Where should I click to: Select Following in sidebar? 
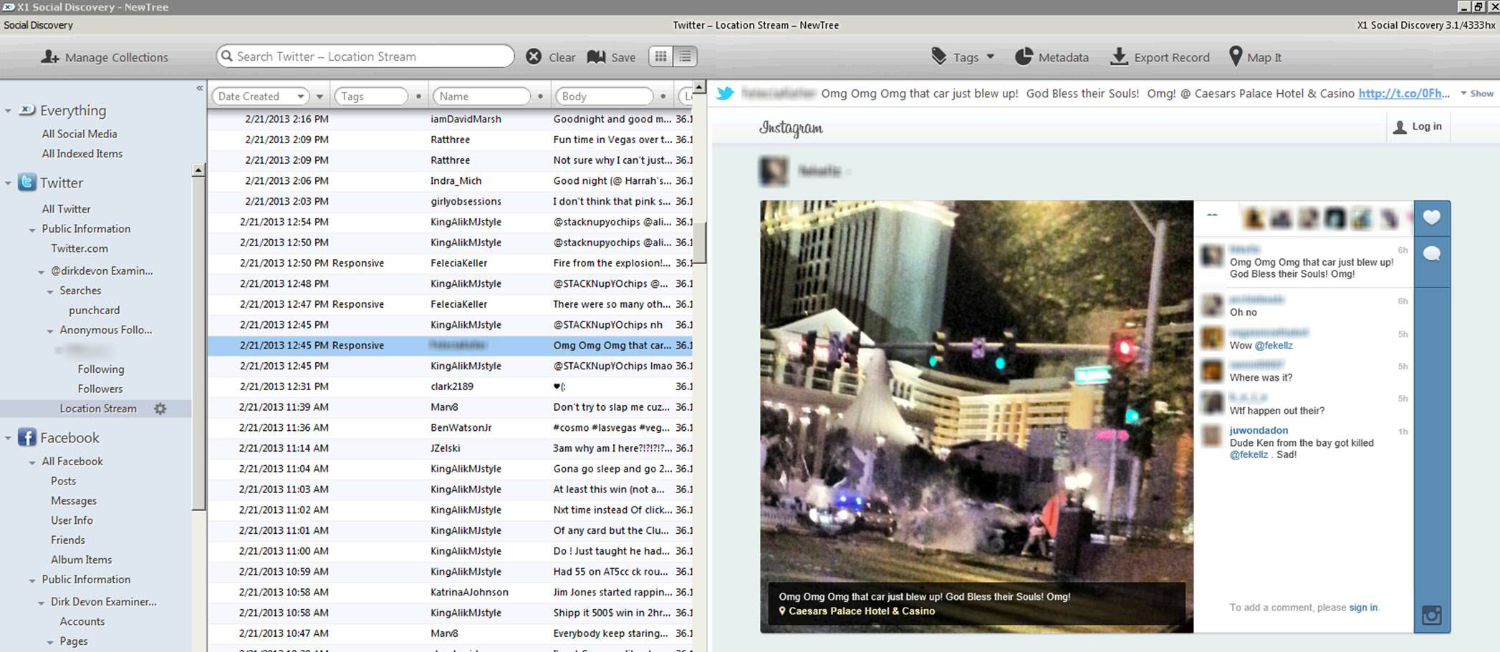pos(101,369)
